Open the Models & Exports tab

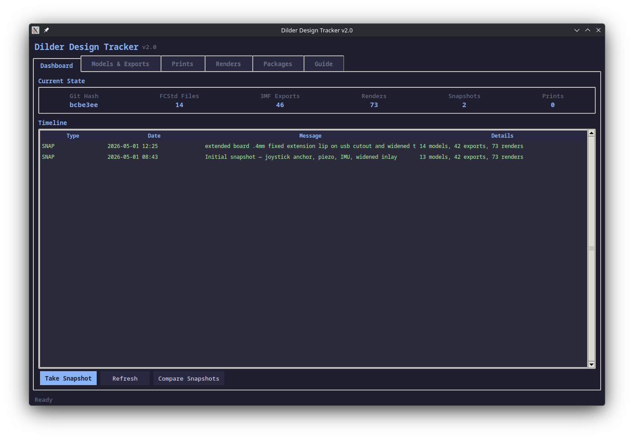(x=121, y=64)
